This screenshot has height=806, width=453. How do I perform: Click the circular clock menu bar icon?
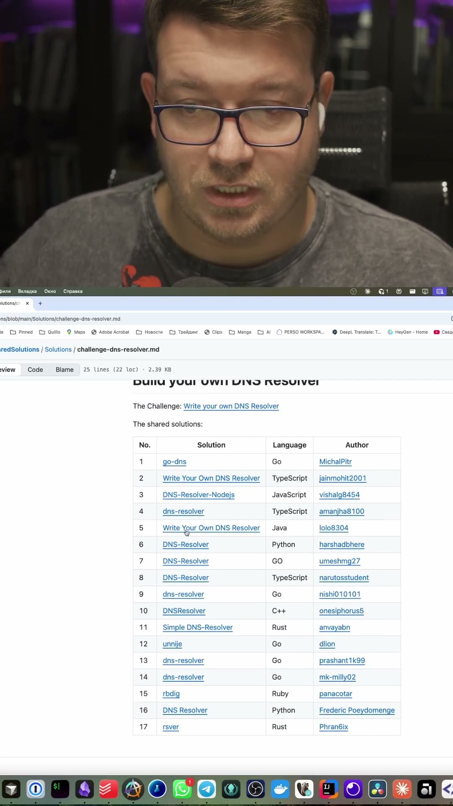pyautogui.click(x=354, y=291)
